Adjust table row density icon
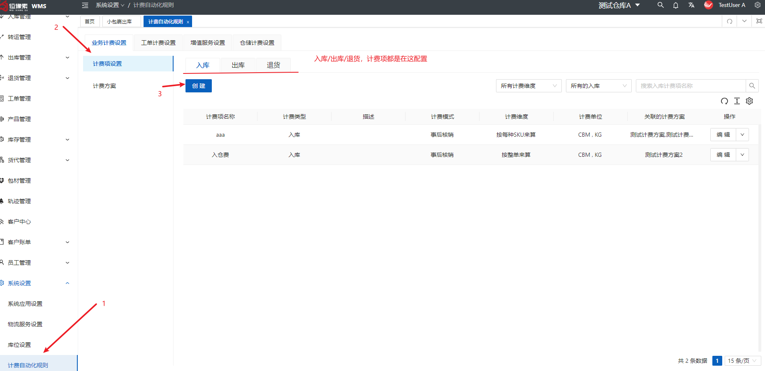 click(737, 101)
